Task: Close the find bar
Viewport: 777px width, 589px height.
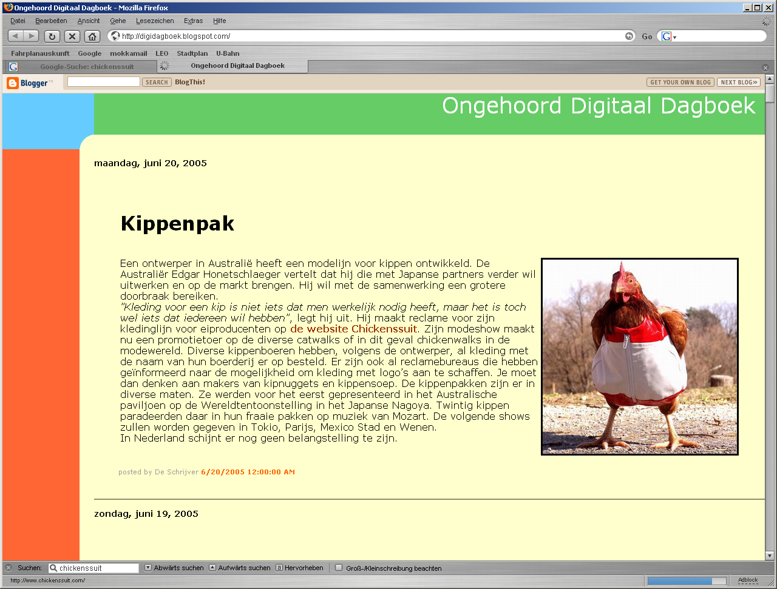Action: [8, 568]
